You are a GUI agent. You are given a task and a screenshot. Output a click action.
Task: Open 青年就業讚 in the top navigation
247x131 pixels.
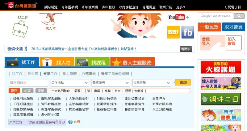point(90,7)
